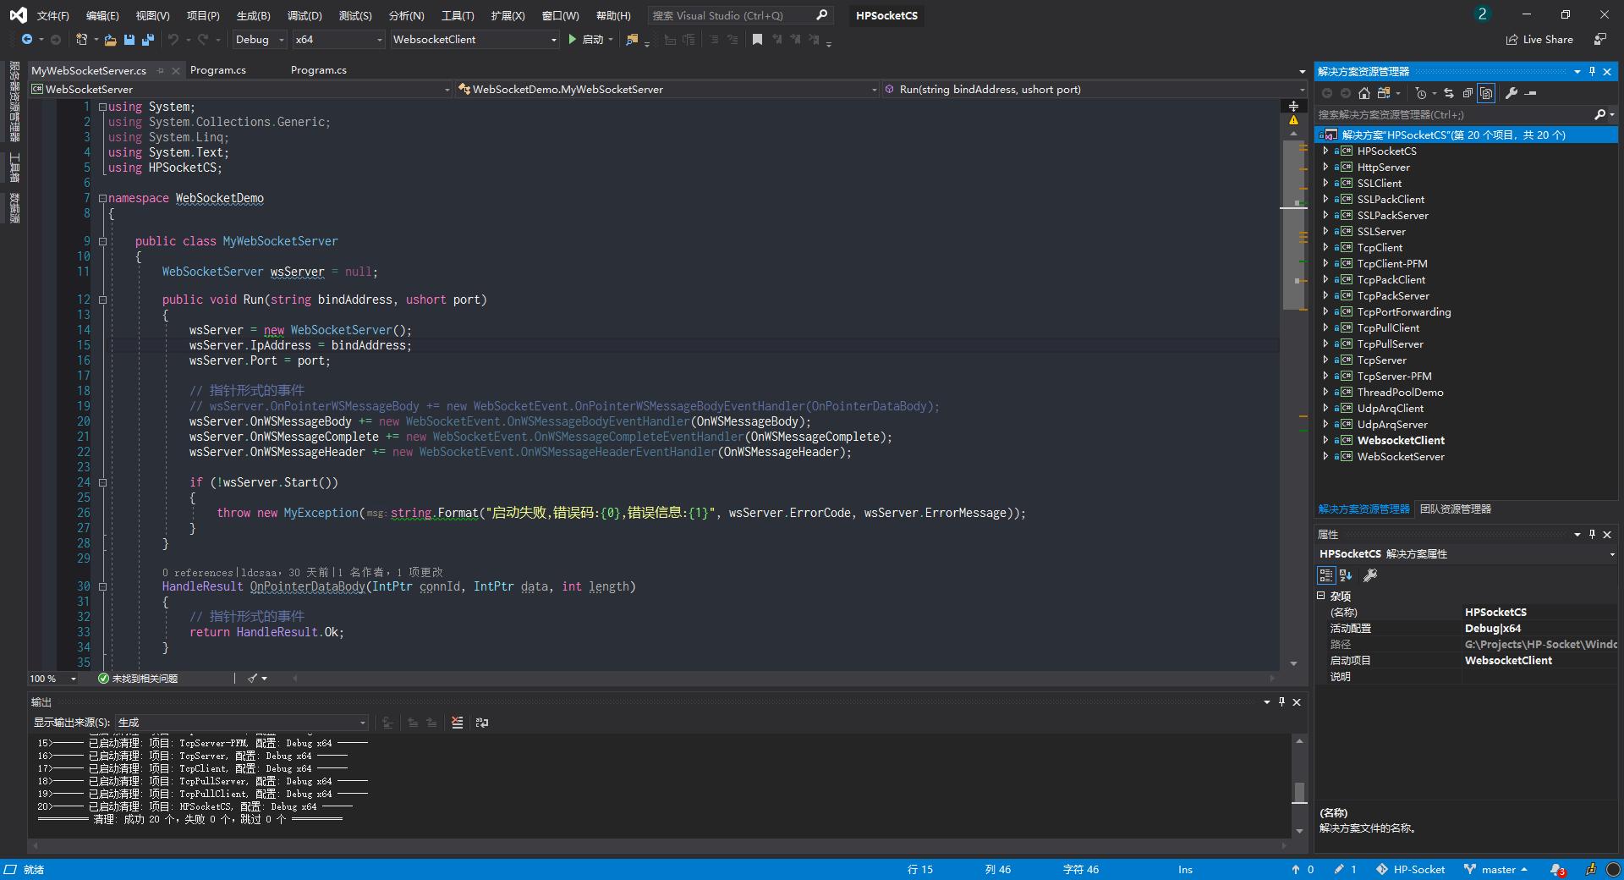Open the Debug configuration dropdown
1624x880 pixels.
click(x=259, y=40)
